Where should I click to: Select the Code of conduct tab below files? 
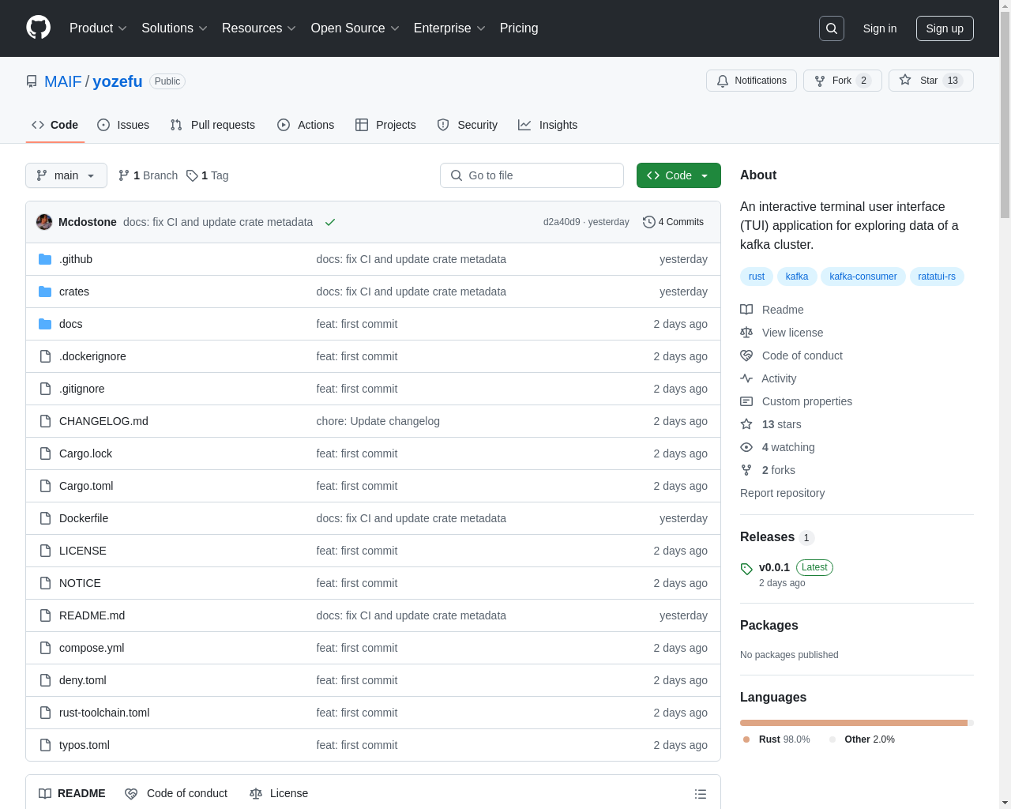click(x=176, y=793)
